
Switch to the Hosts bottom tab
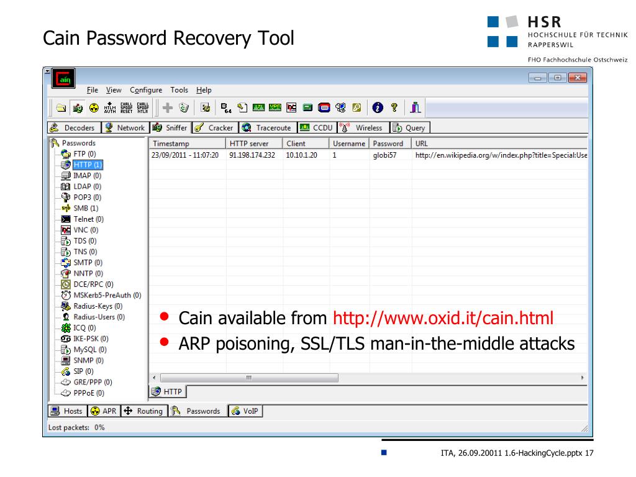(67, 411)
